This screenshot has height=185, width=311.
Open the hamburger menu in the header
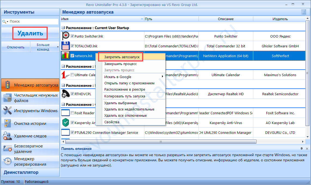point(303,12)
